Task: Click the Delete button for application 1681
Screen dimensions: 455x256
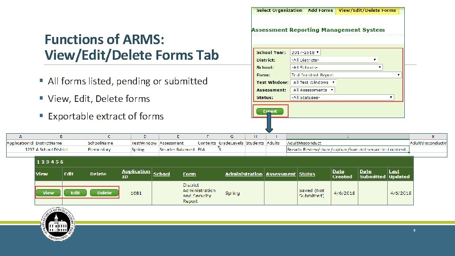Action: tap(104, 193)
